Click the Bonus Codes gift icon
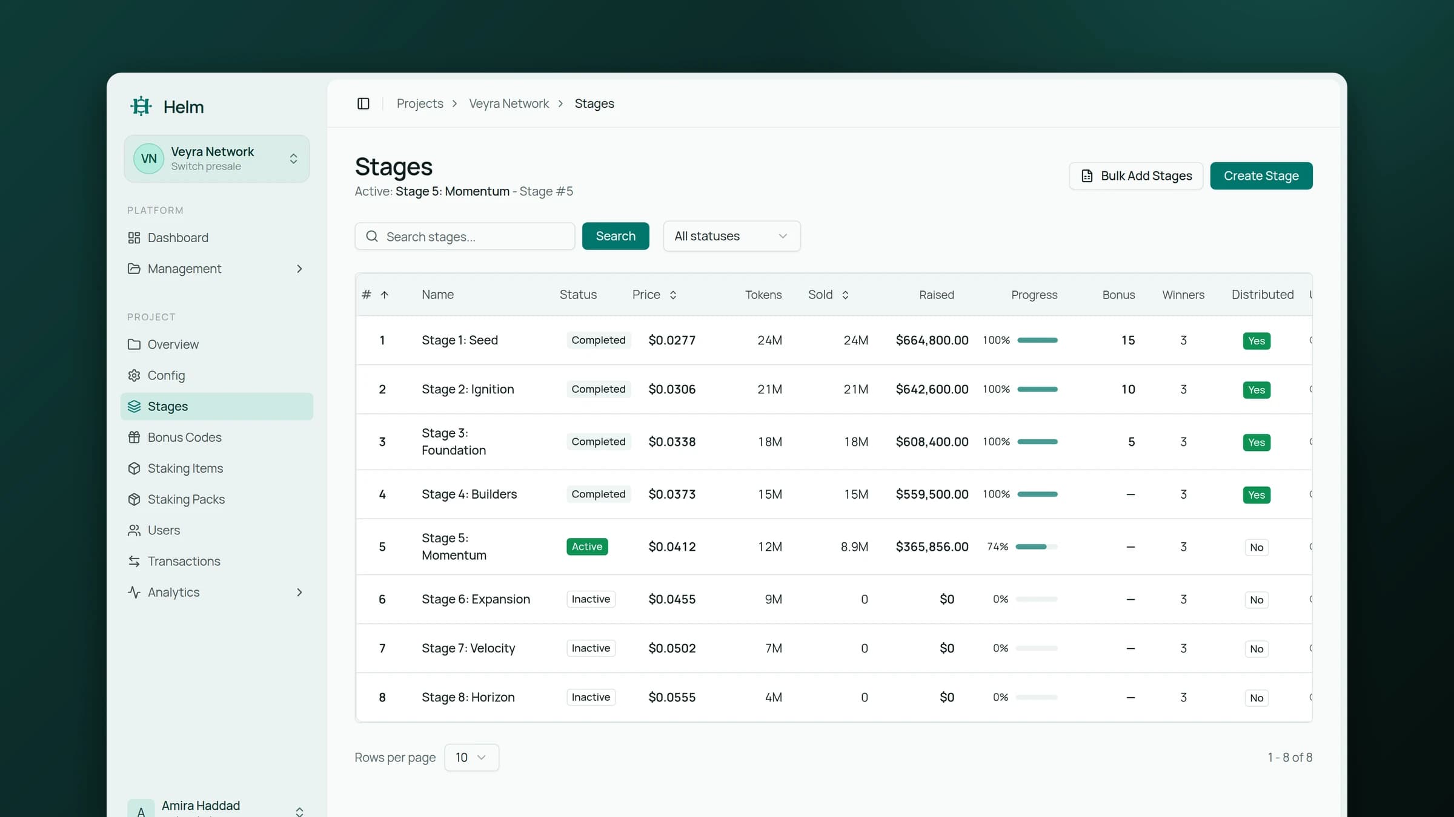This screenshot has height=817, width=1454. [134, 438]
